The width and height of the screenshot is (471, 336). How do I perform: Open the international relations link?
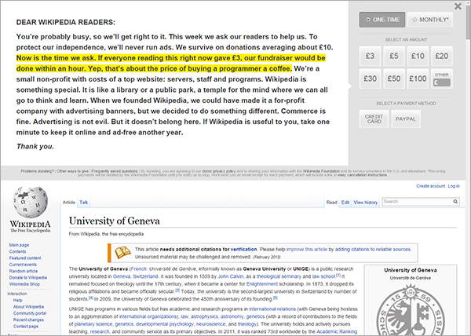coord(272,309)
